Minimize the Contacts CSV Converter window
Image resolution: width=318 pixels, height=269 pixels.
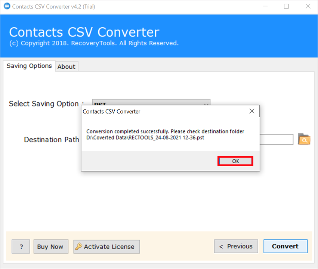click(x=265, y=6)
